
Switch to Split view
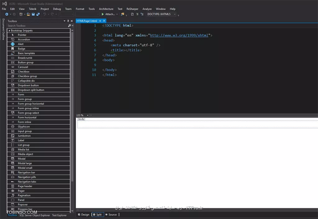click(98, 215)
